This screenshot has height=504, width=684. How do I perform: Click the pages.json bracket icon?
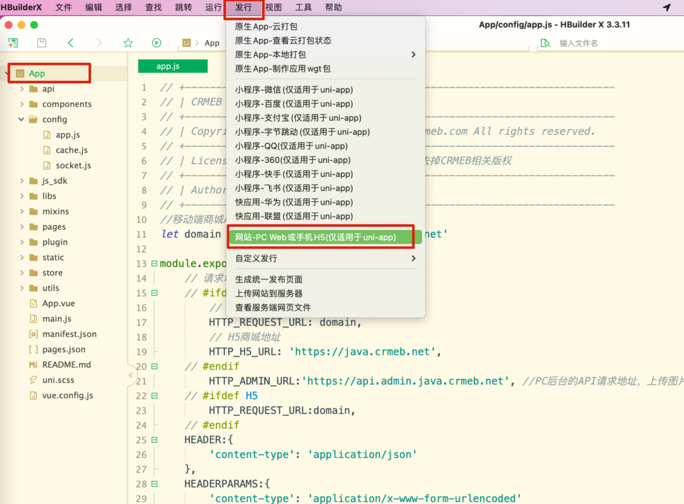(33, 349)
